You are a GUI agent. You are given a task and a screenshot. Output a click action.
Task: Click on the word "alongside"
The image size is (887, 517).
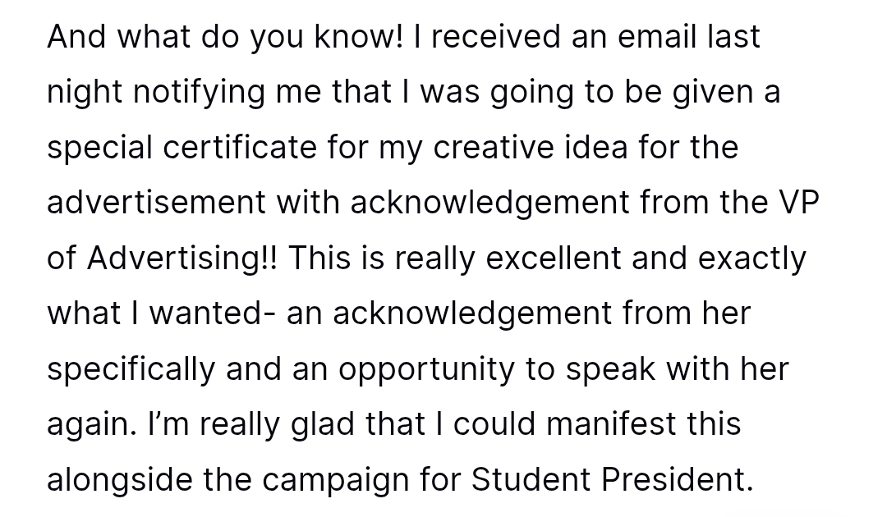point(120,480)
